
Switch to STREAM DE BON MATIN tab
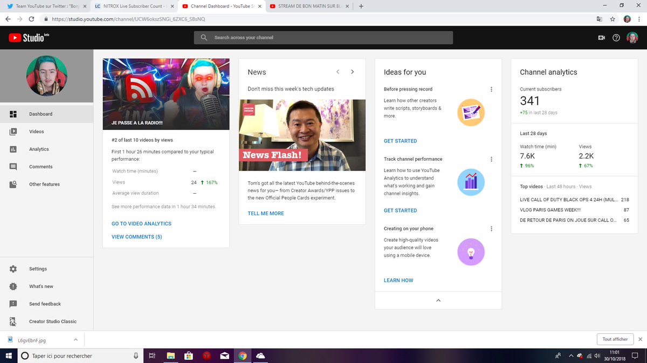click(308, 6)
